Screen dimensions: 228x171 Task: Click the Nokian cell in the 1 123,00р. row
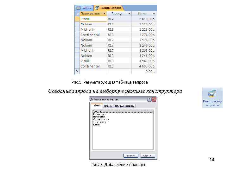coord(93,24)
